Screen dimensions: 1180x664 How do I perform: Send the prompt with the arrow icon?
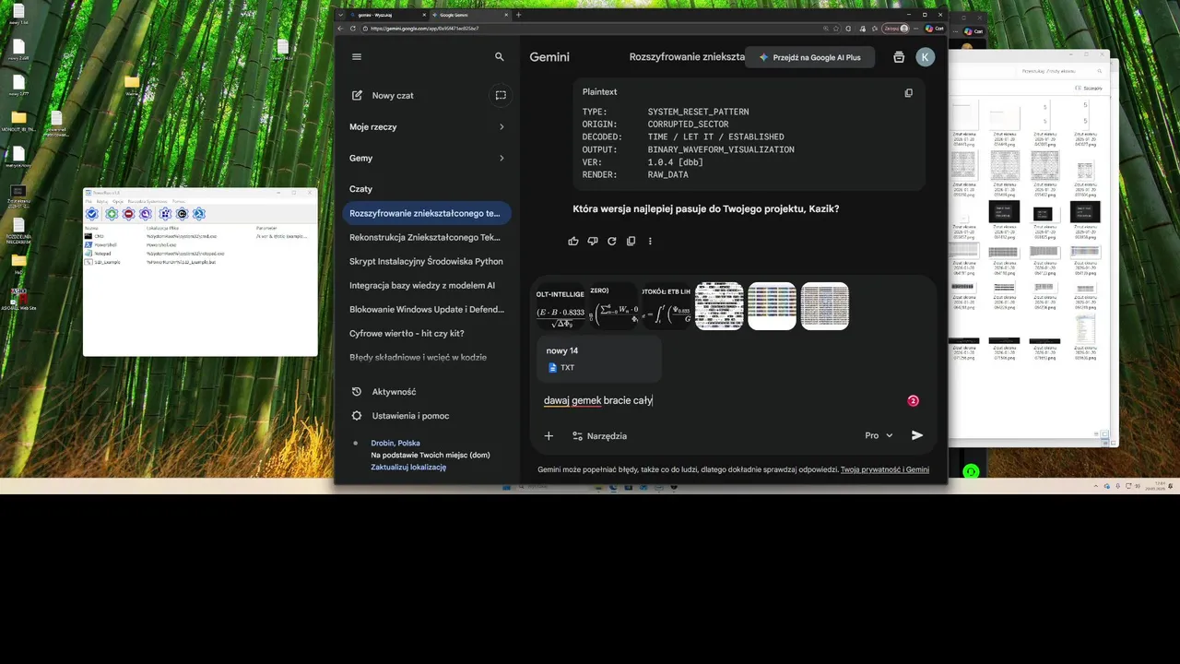pos(917,435)
